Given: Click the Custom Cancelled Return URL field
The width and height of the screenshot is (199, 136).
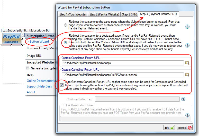Looking at the screenshot, I should click(123, 75).
